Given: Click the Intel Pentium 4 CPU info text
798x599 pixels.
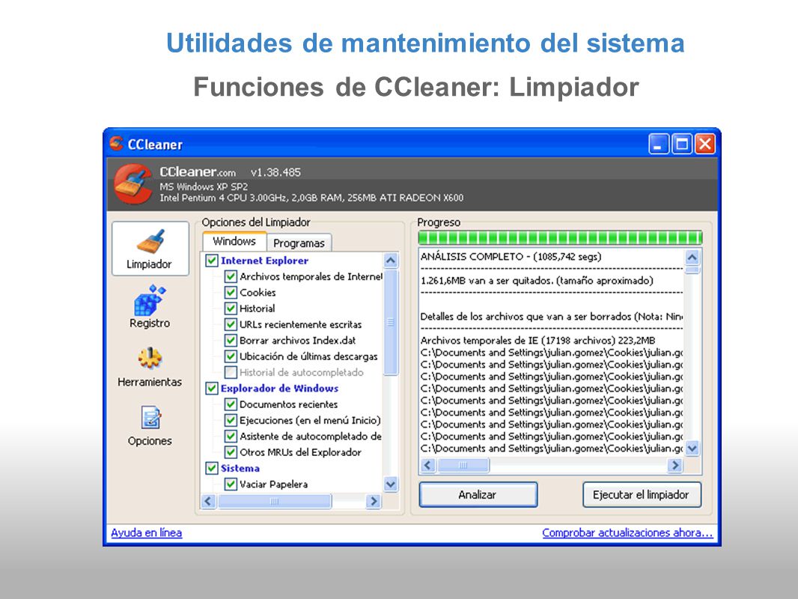Looking at the screenshot, I should (x=311, y=198).
